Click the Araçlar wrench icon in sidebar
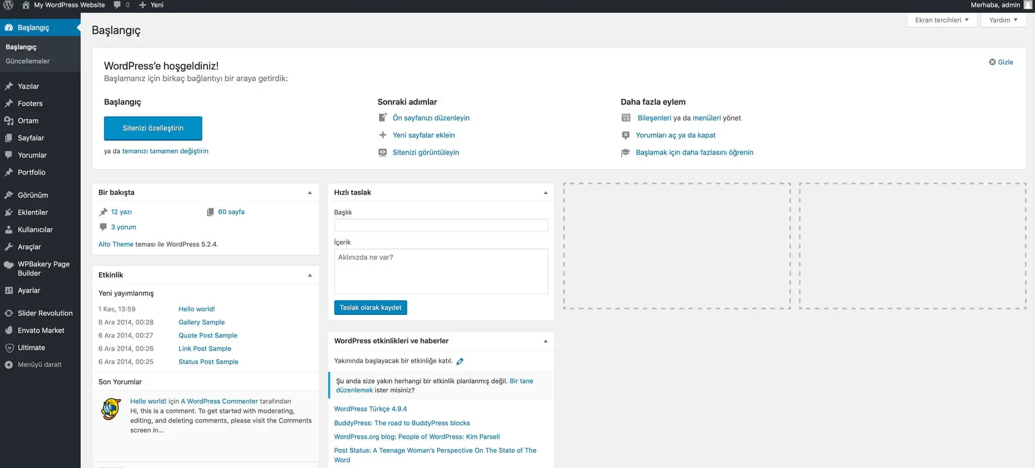Image resolution: width=1035 pixels, height=468 pixels. point(9,247)
